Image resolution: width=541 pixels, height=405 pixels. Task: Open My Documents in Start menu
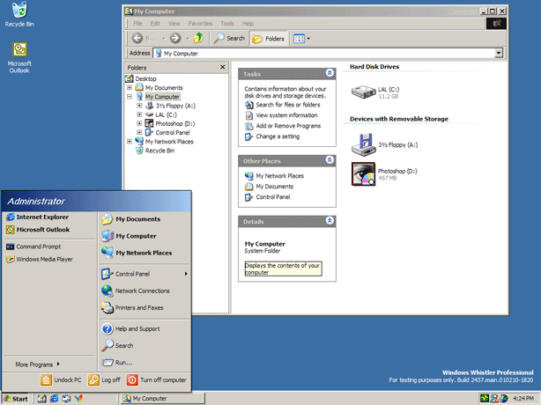pos(130,219)
